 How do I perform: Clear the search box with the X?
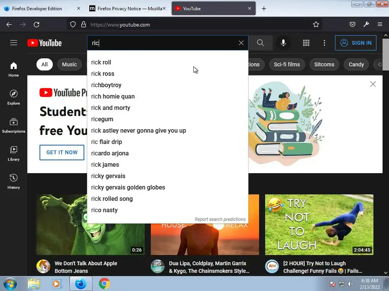(x=241, y=43)
